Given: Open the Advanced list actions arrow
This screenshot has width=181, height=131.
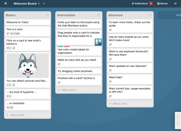Looking at the screenshot, I should (x=150, y=15).
